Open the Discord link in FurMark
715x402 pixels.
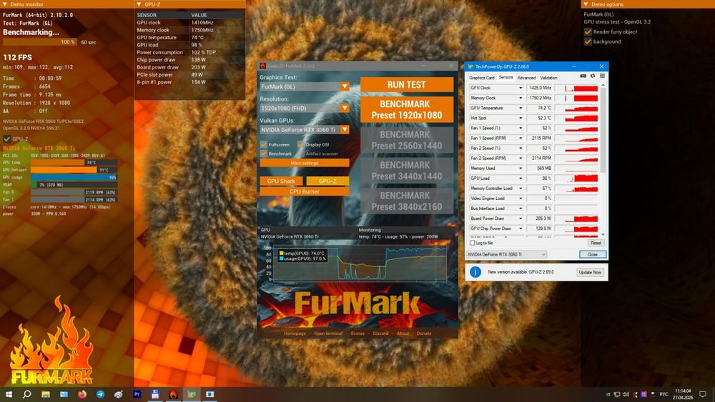(x=380, y=333)
